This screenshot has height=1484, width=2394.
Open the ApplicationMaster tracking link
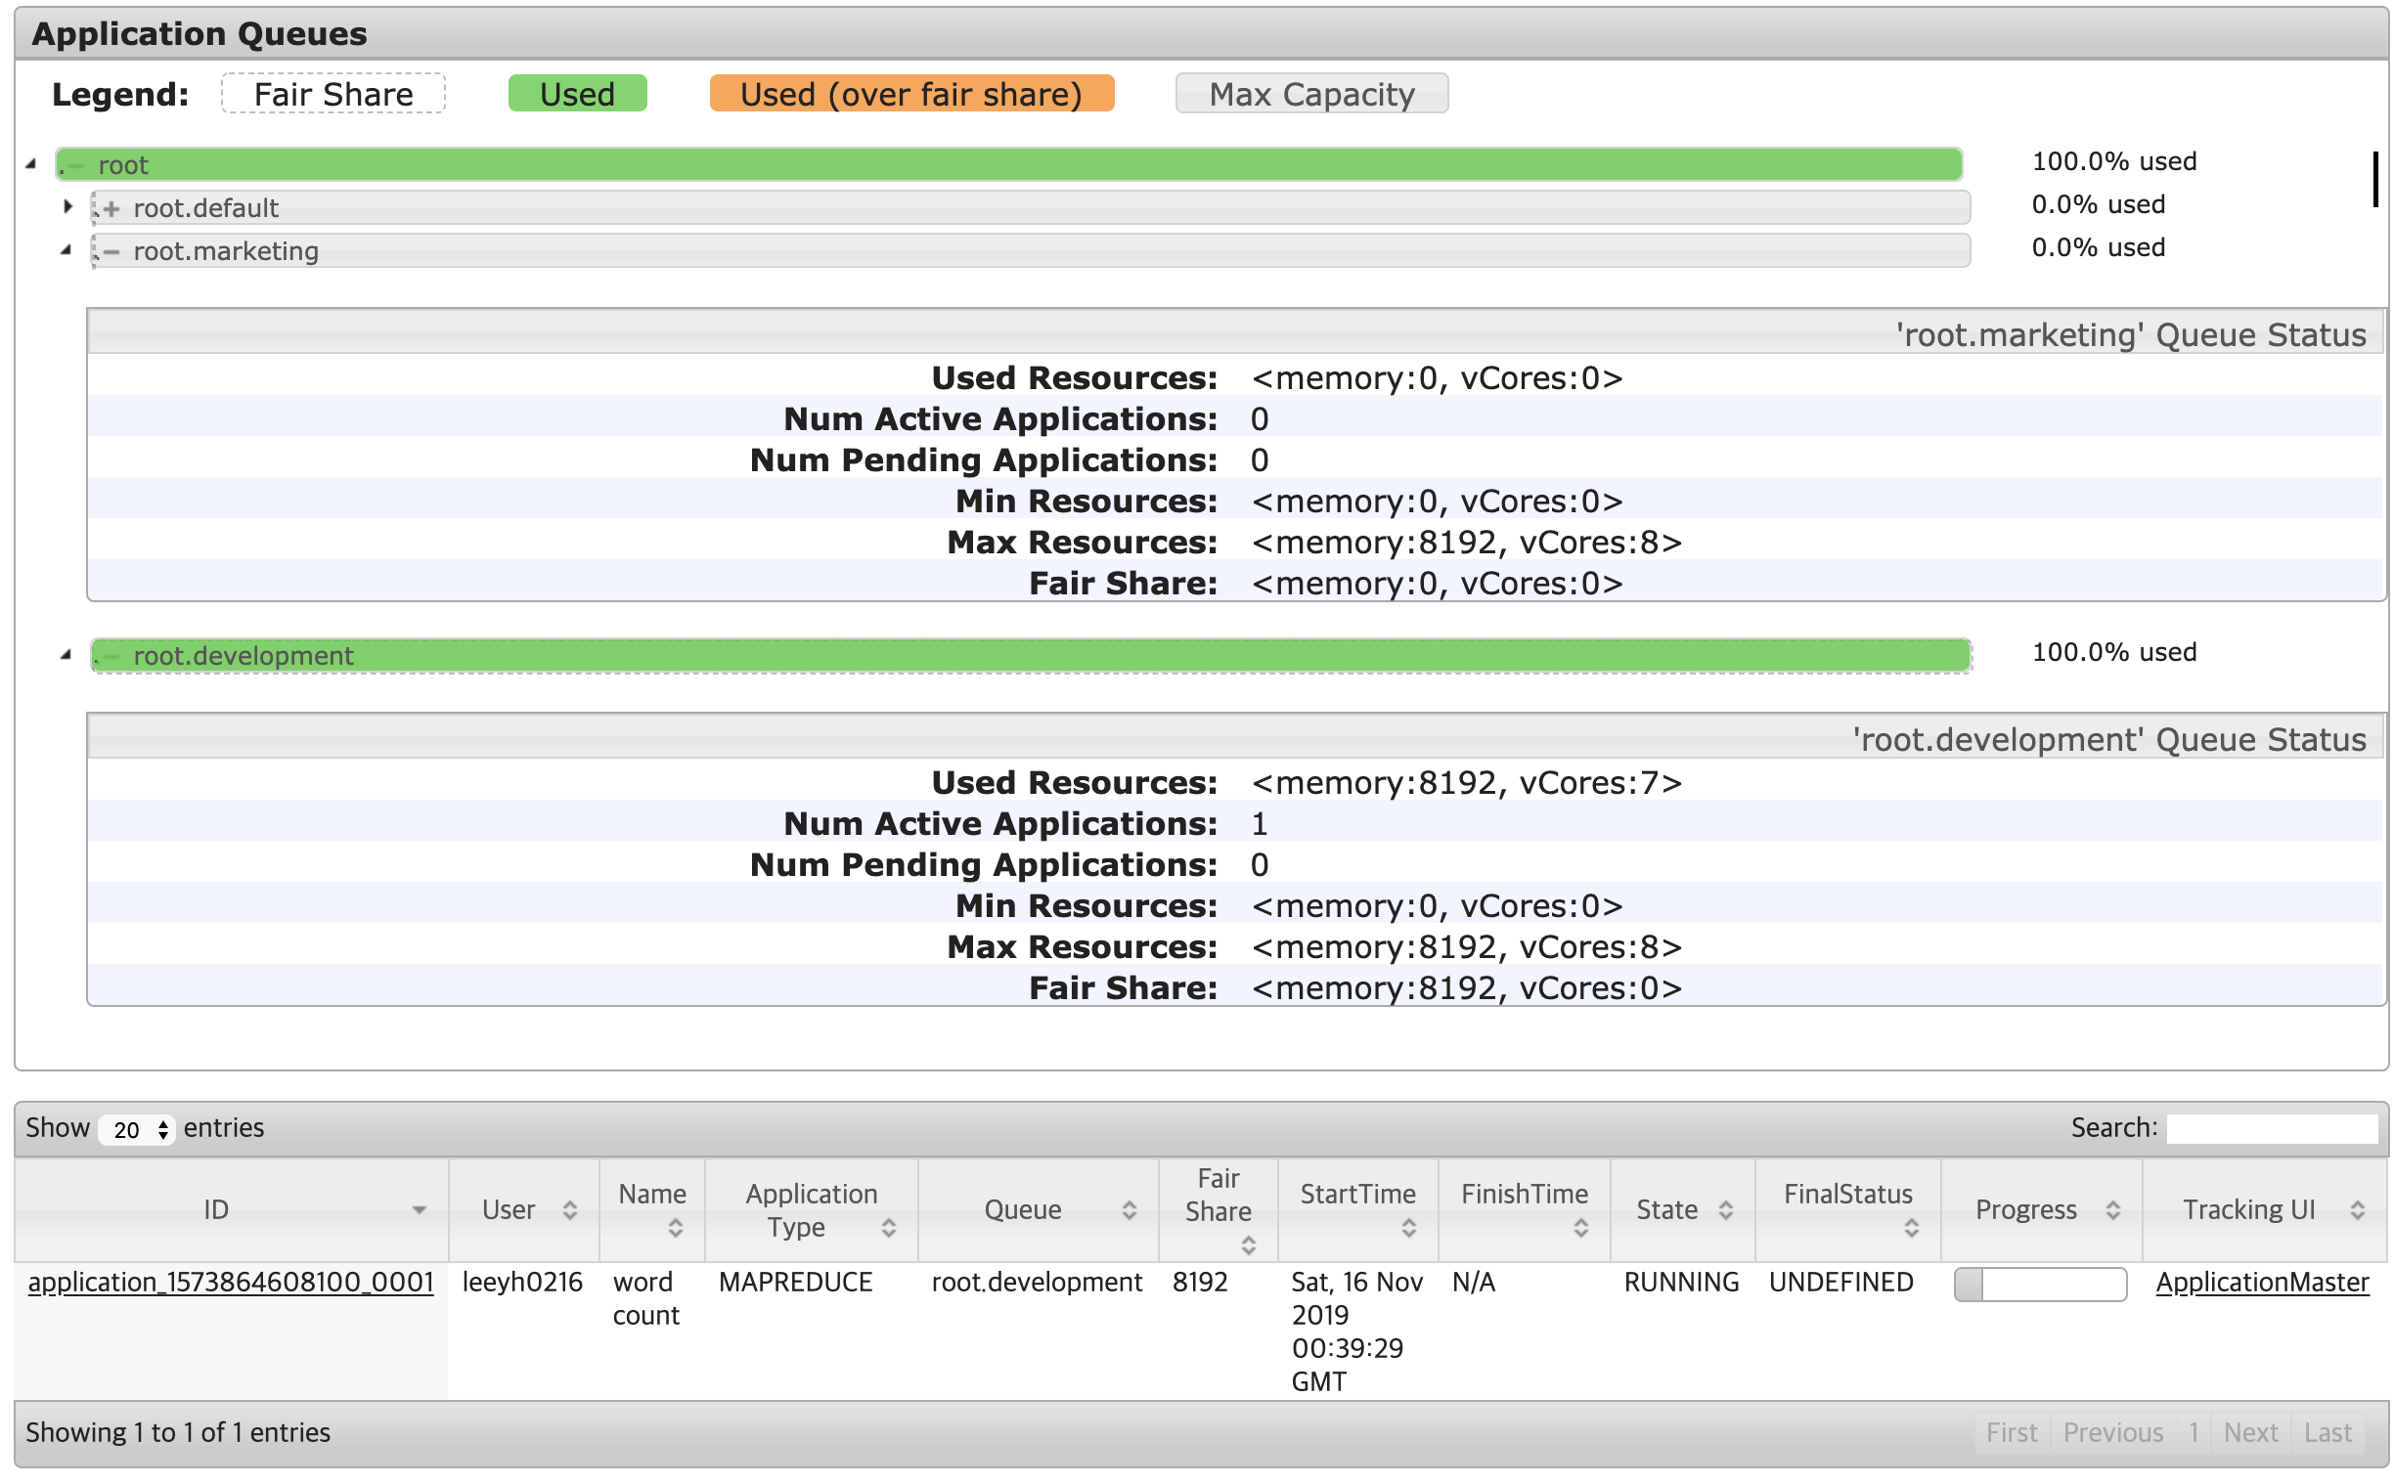tap(2262, 1283)
